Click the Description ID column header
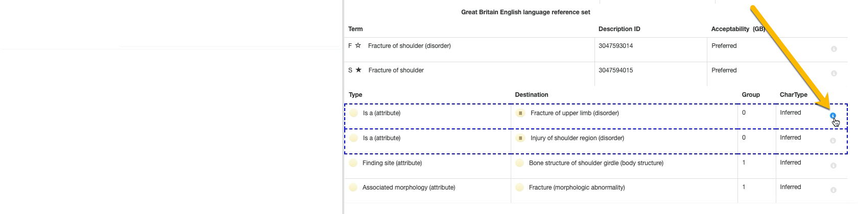The image size is (858, 214). pos(619,29)
